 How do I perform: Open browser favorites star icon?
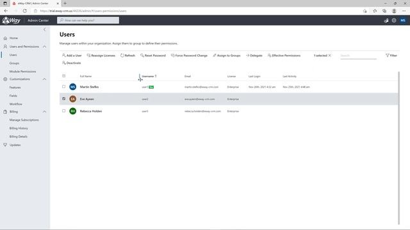(x=375, y=11)
